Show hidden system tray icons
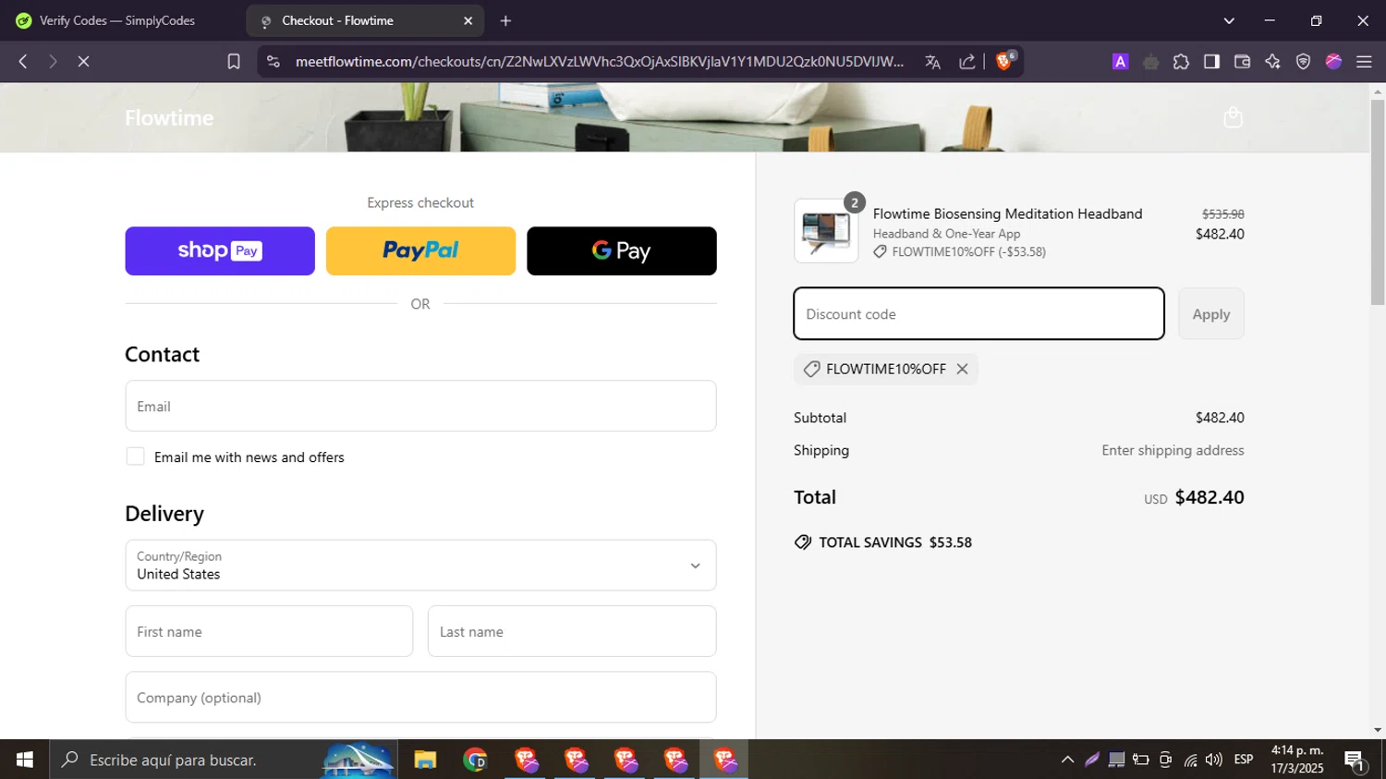Image resolution: width=1386 pixels, height=779 pixels. point(1067,760)
